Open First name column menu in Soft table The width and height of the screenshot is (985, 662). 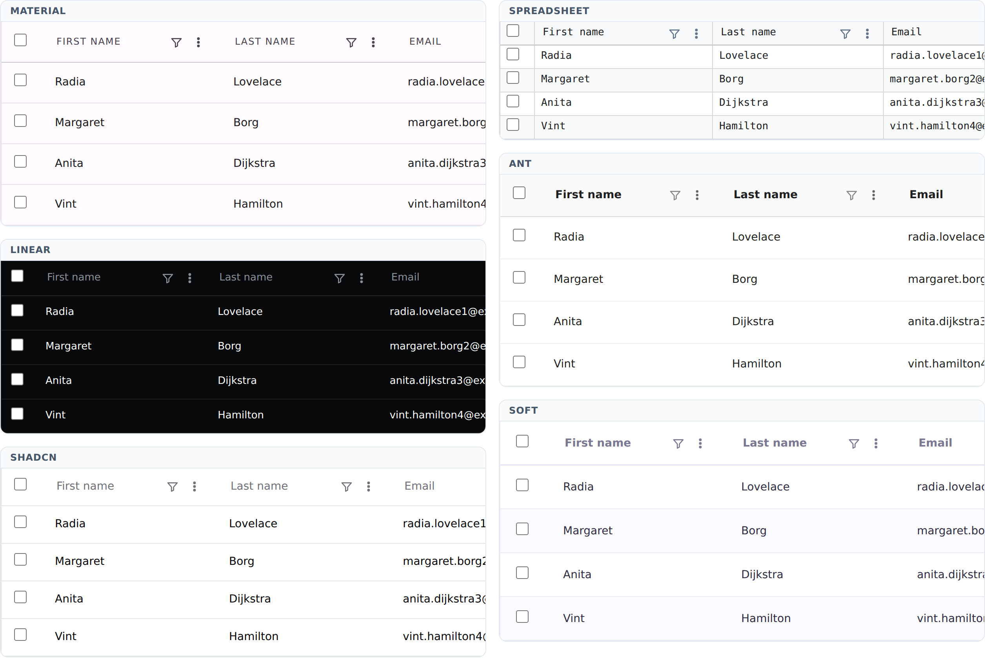pos(700,444)
